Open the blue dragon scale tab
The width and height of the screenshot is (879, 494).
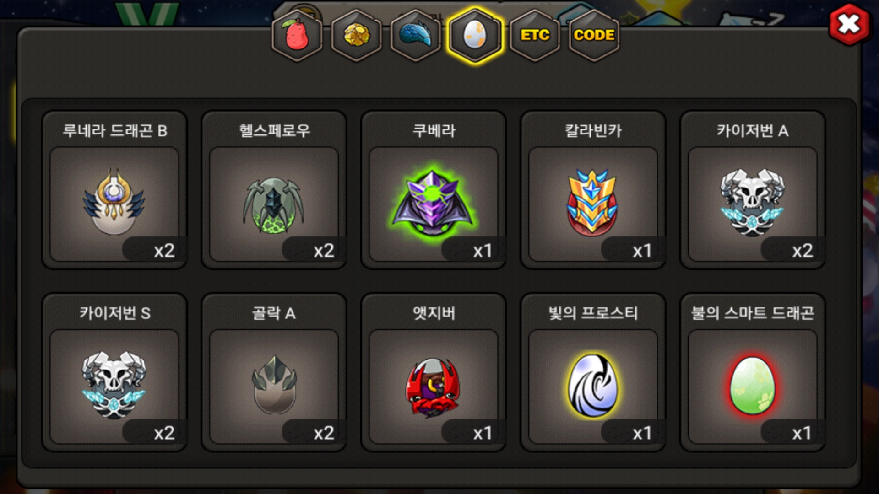(416, 35)
